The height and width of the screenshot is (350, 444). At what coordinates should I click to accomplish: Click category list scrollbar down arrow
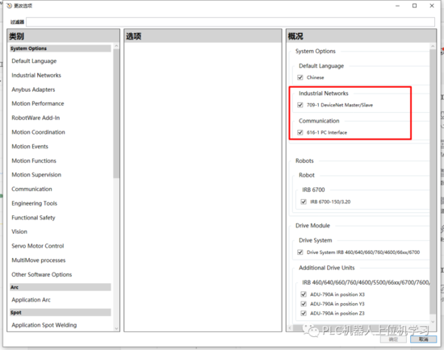116,328
